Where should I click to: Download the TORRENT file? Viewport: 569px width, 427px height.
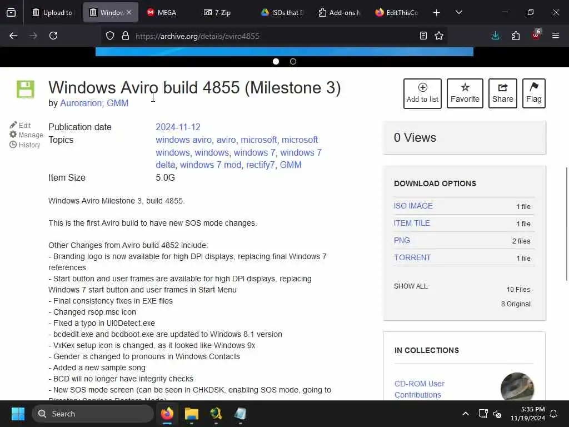point(412,257)
